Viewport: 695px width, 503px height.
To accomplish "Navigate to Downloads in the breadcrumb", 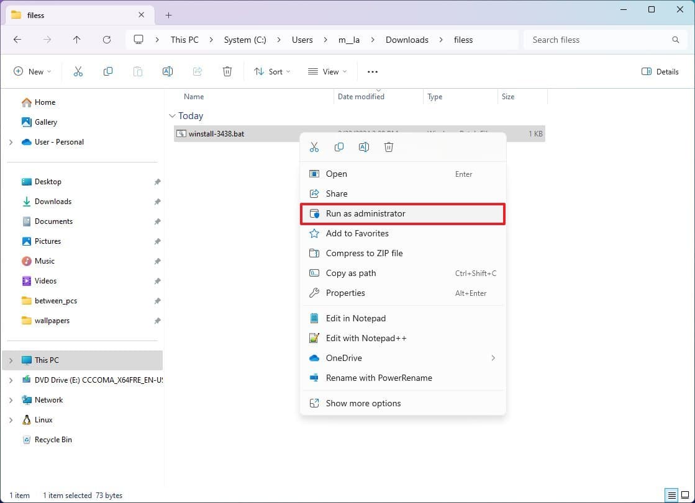I will pyautogui.click(x=407, y=39).
